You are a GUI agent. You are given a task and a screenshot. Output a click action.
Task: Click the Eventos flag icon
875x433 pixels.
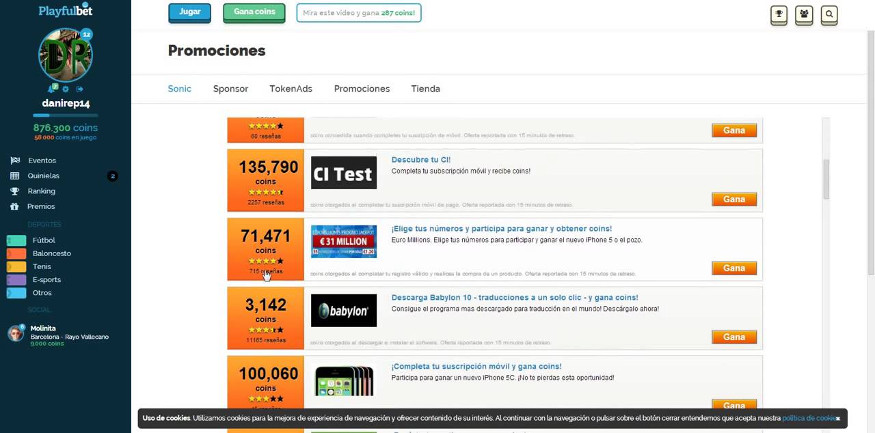coord(15,160)
